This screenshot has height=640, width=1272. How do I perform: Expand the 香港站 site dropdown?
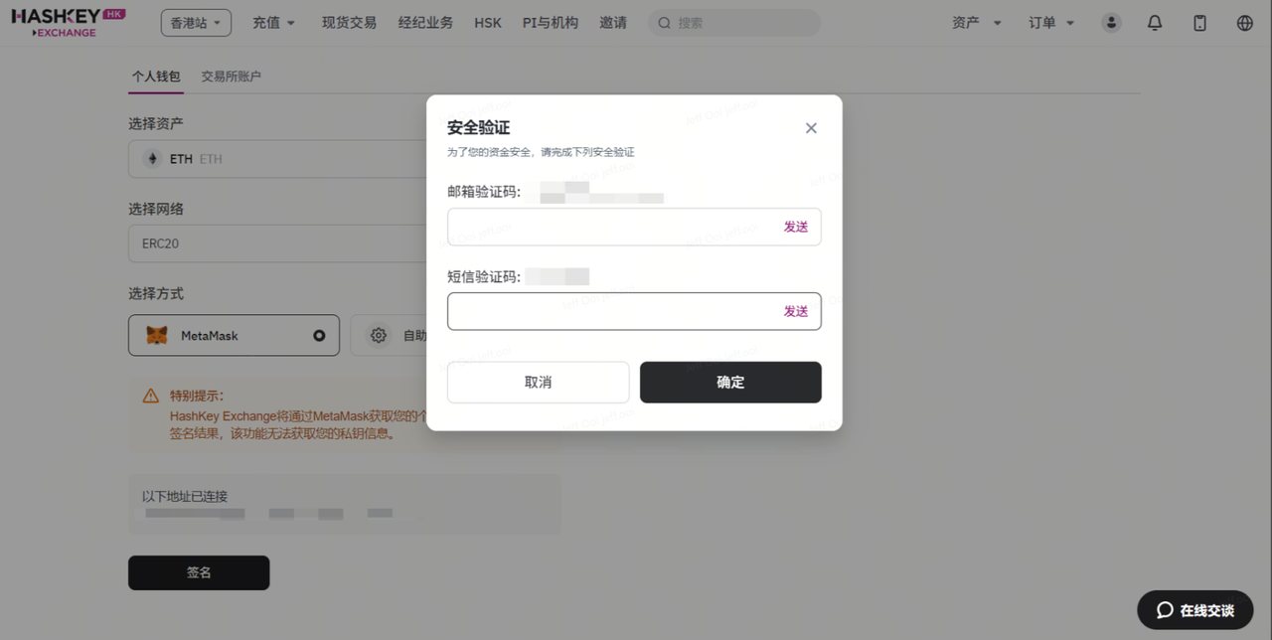coord(196,23)
